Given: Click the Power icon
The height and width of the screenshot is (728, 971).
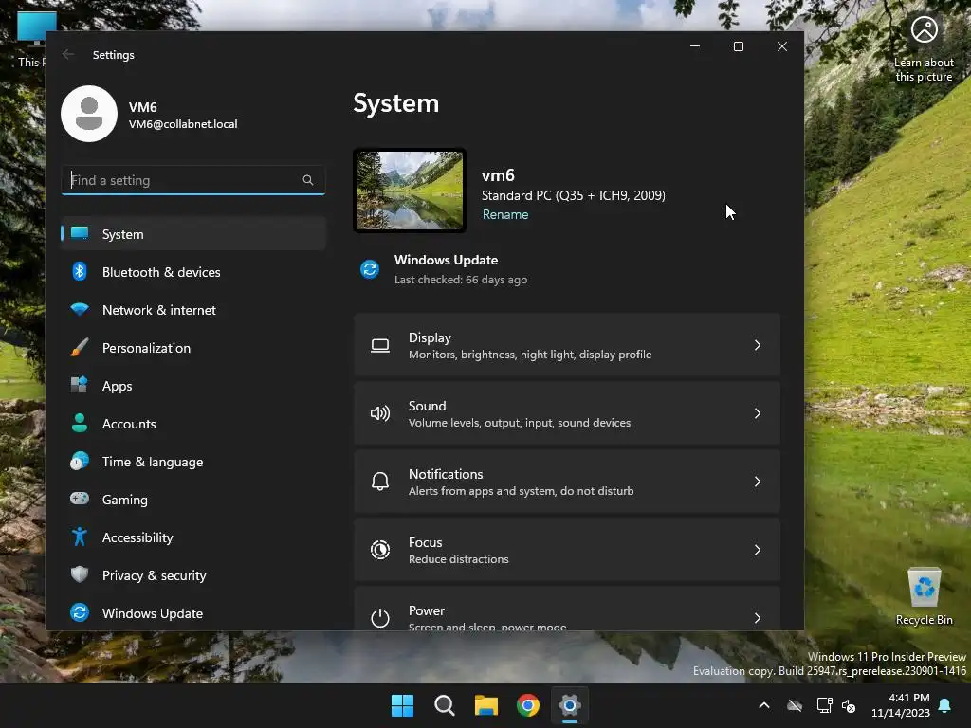Looking at the screenshot, I should pos(380,618).
